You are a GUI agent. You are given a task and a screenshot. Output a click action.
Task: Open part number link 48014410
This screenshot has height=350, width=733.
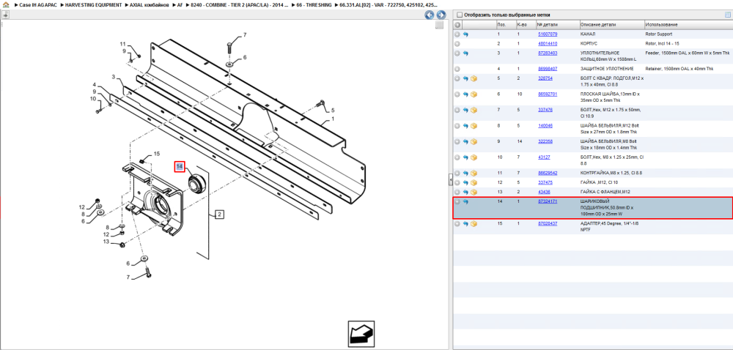[x=548, y=43]
